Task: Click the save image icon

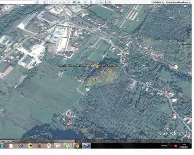Action: (x=106, y=2)
